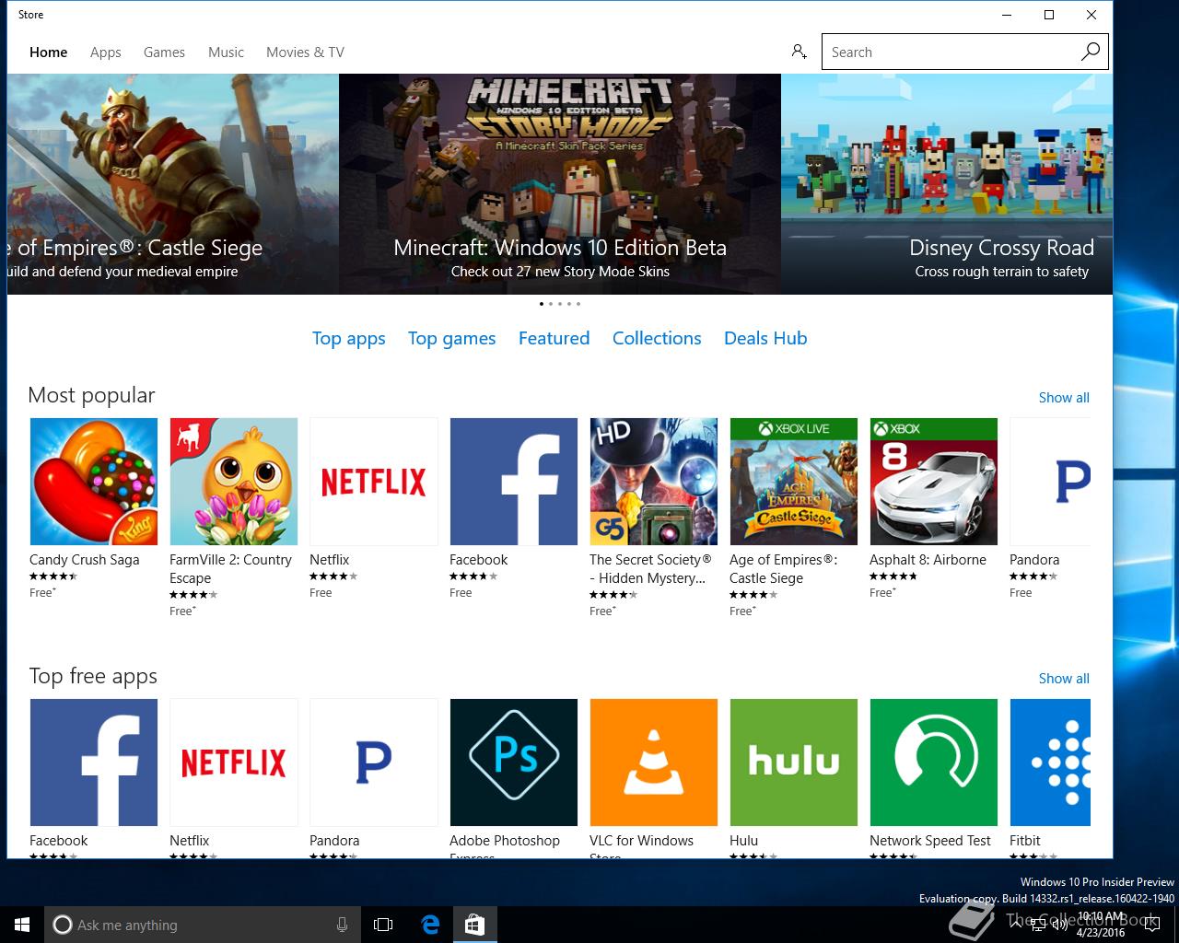Switch to the Home tab

point(48,52)
